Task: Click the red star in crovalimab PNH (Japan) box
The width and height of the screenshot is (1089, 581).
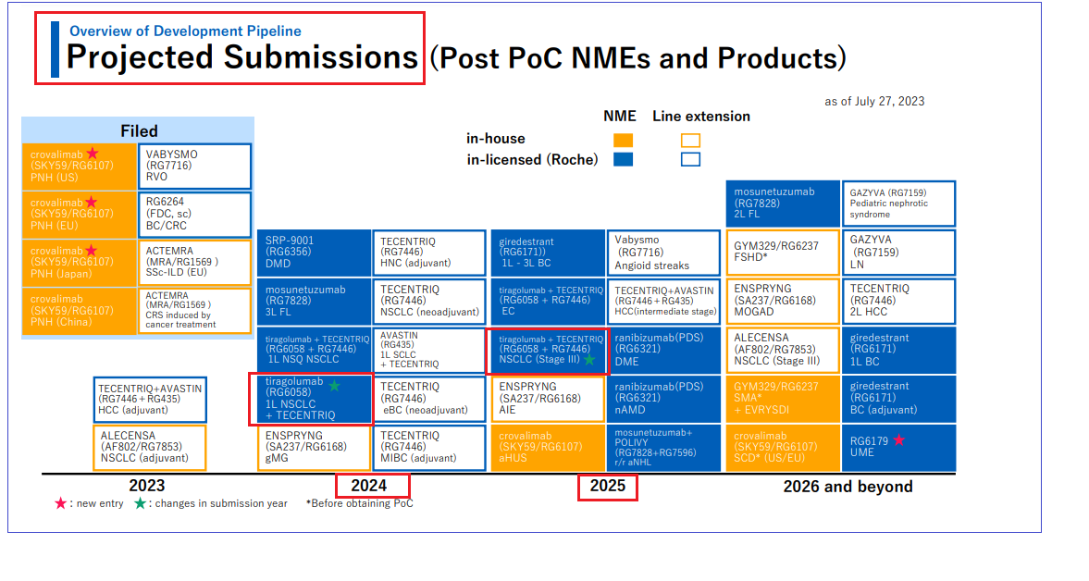Action: point(93,251)
